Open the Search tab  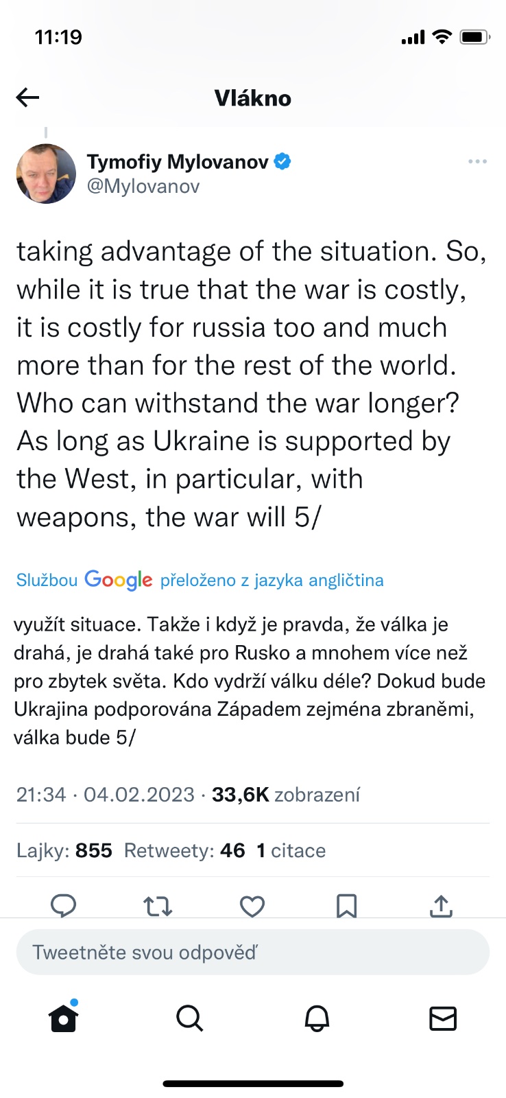pyautogui.click(x=189, y=1018)
